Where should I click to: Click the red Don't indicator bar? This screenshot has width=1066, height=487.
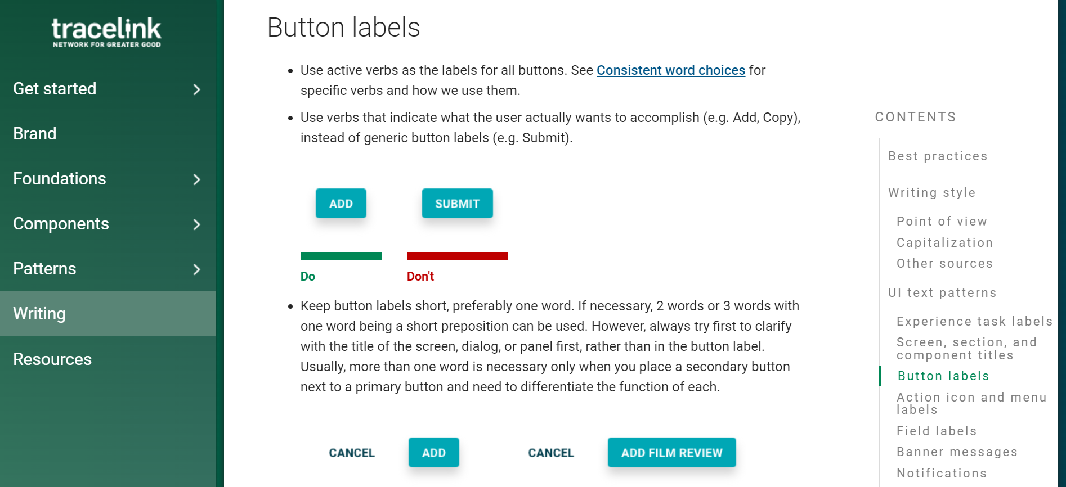pos(457,256)
